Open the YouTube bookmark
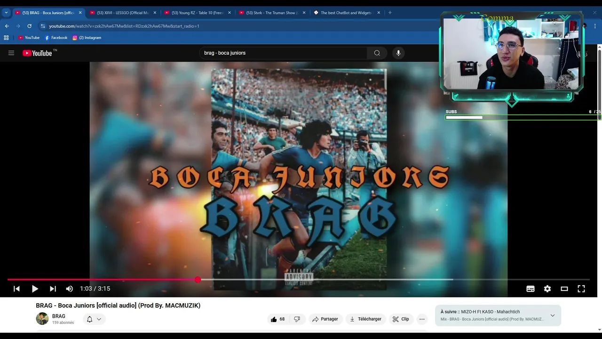The image size is (602, 339). (29, 38)
